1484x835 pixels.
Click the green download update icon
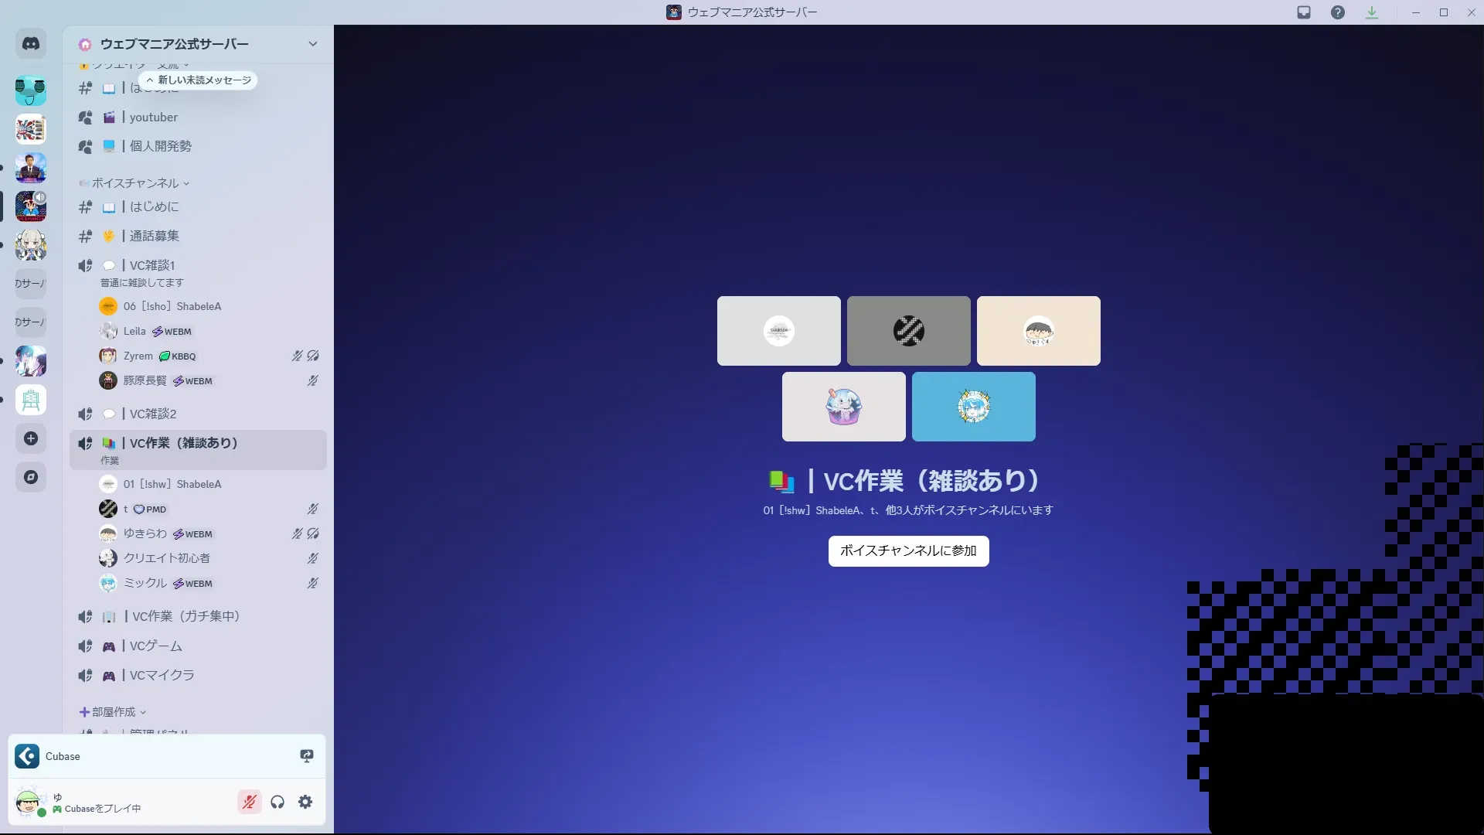(1372, 12)
